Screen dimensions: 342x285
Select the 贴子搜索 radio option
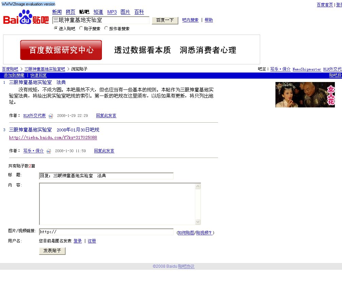[81, 28]
